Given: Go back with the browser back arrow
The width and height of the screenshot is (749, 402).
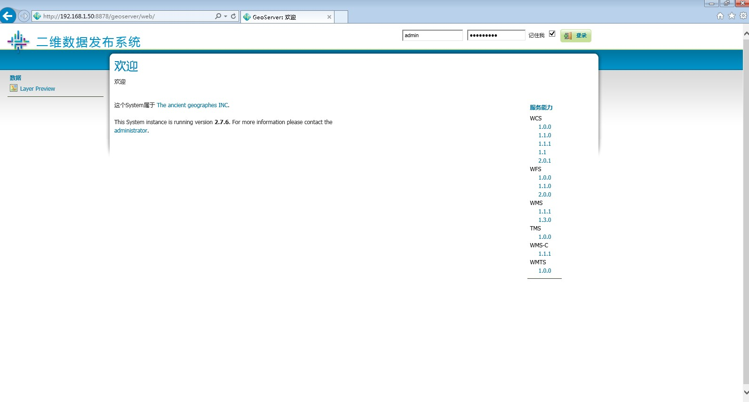Looking at the screenshot, I should 8,16.
